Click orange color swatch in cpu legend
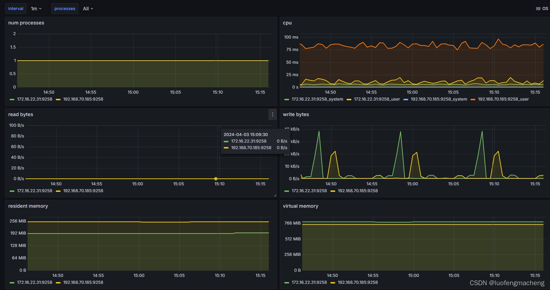Viewport: 550px width, 290px height. pos(473,100)
